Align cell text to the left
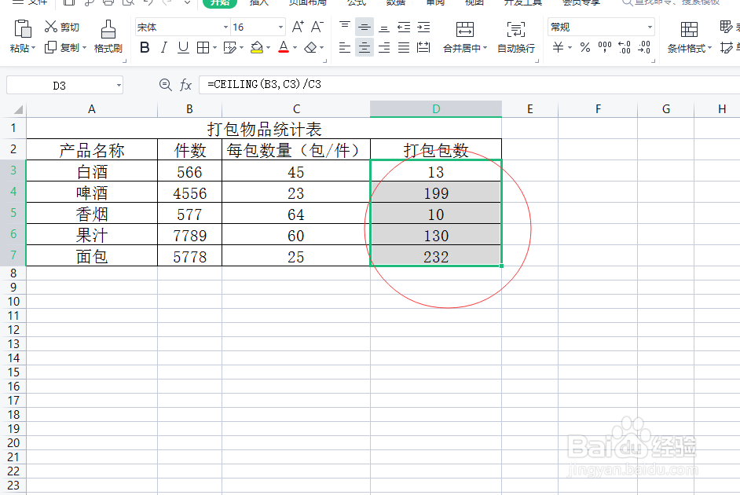 pyautogui.click(x=345, y=48)
